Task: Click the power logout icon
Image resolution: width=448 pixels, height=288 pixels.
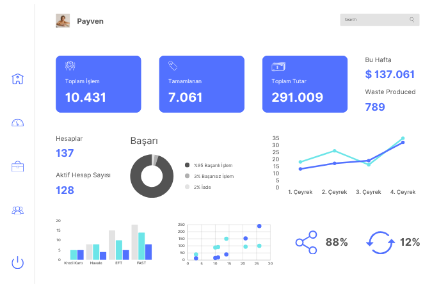Action: [18, 262]
